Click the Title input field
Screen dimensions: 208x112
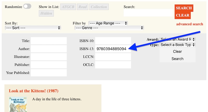49,41
